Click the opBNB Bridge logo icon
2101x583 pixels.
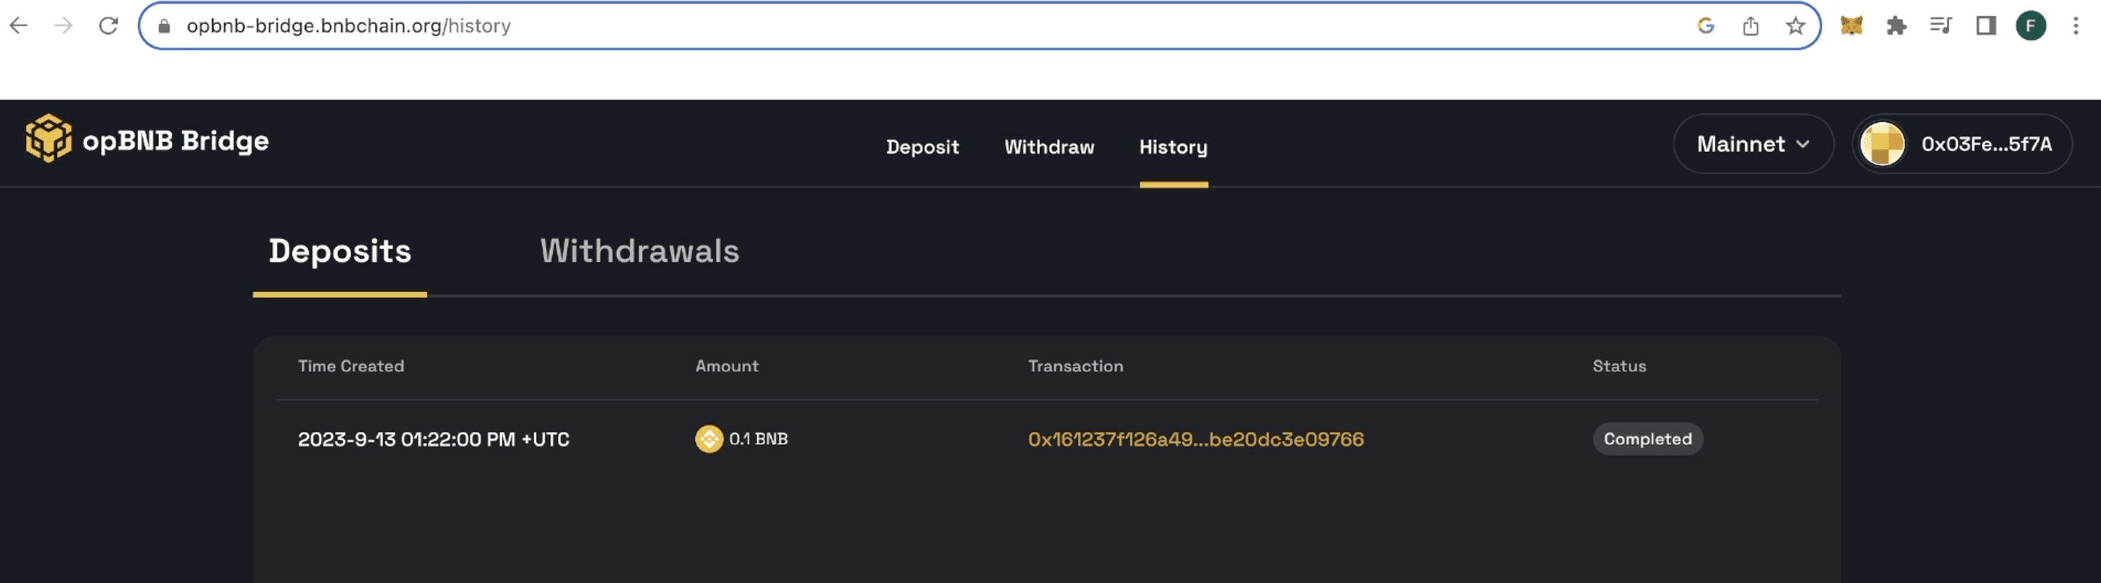48,139
